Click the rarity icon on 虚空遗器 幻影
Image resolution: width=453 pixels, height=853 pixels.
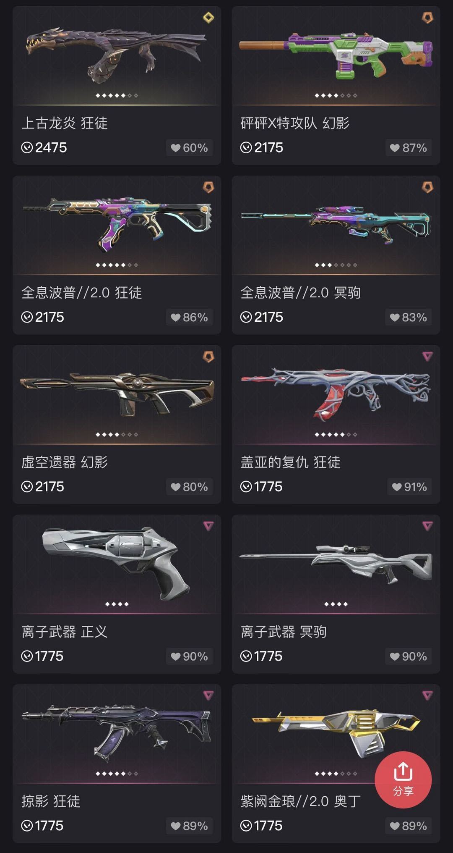(208, 357)
